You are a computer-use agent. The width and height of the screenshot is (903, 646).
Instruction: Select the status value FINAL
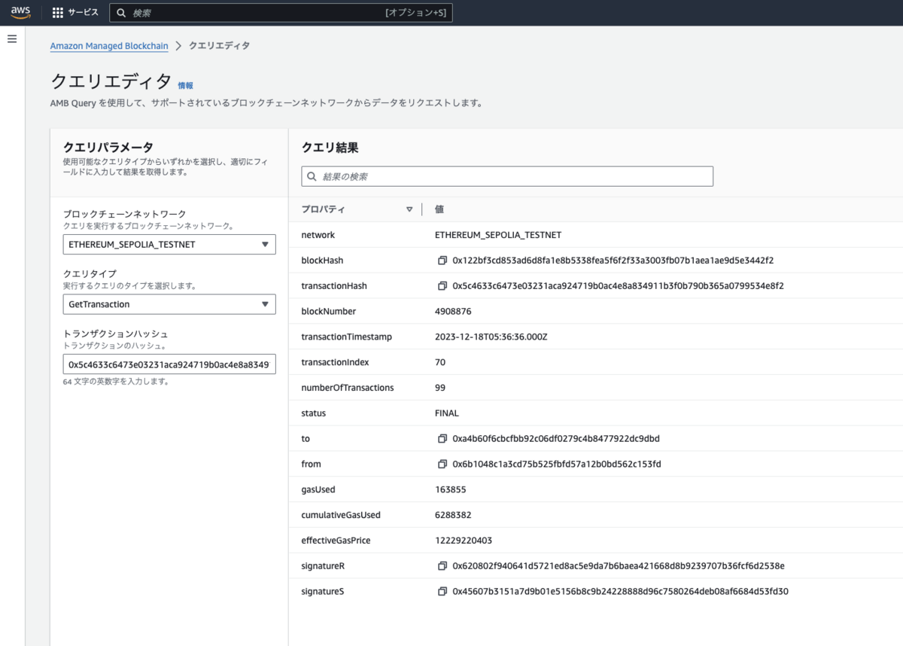tap(447, 413)
